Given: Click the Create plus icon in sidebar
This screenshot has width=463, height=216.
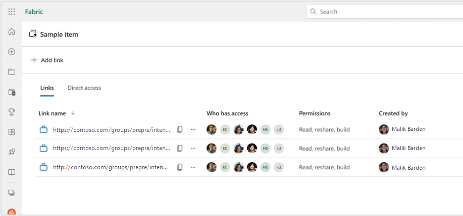Looking at the screenshot, I should [12, 52].
